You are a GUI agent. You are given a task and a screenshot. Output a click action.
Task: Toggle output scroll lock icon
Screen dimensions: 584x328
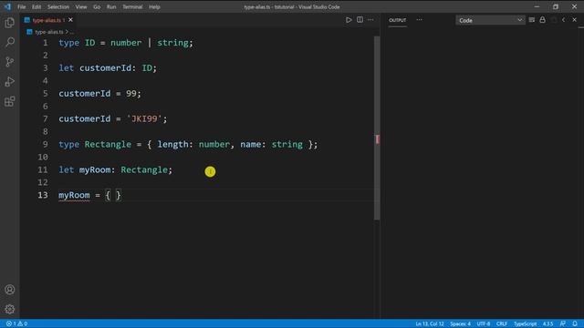point(542,20)
